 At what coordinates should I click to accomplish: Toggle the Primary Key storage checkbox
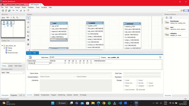point(124,83)
